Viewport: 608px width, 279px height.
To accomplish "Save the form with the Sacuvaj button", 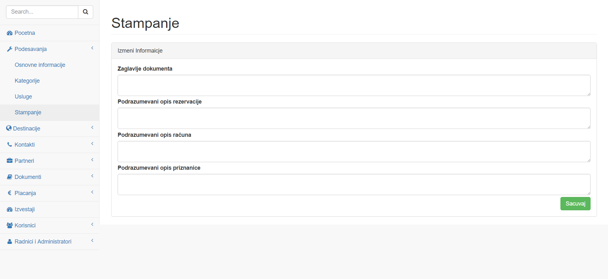I will click(575, 204).
